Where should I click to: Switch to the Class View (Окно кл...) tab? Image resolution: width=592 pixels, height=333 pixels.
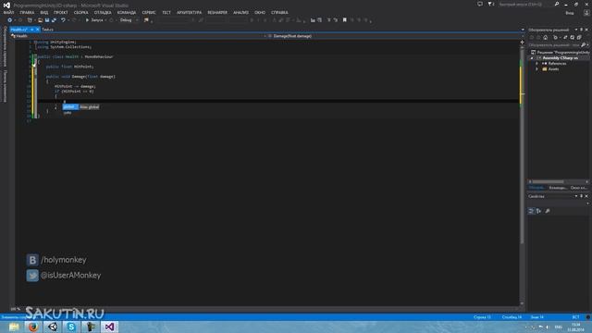[x=579, y=188]
